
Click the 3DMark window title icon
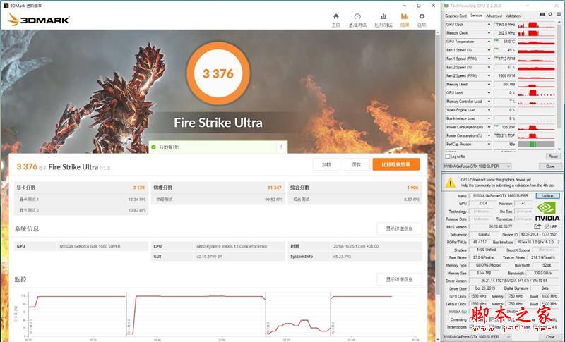point(6,6)
